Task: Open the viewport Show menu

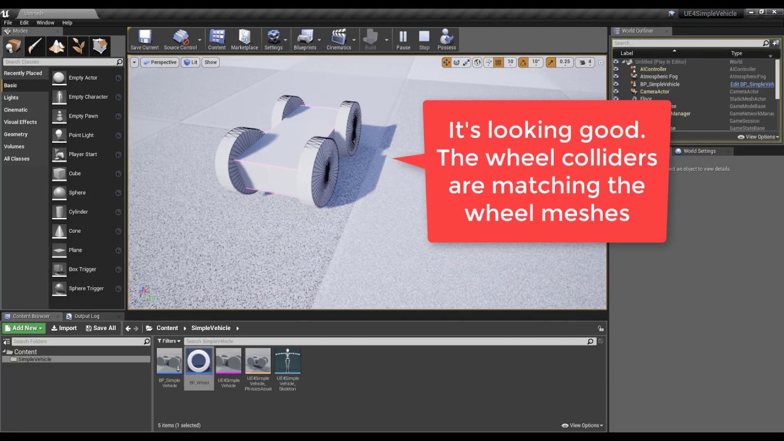Action: tap(211, 62)
